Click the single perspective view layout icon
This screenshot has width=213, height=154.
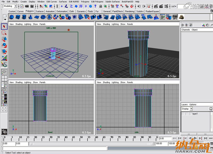click(x=4, y=72)
